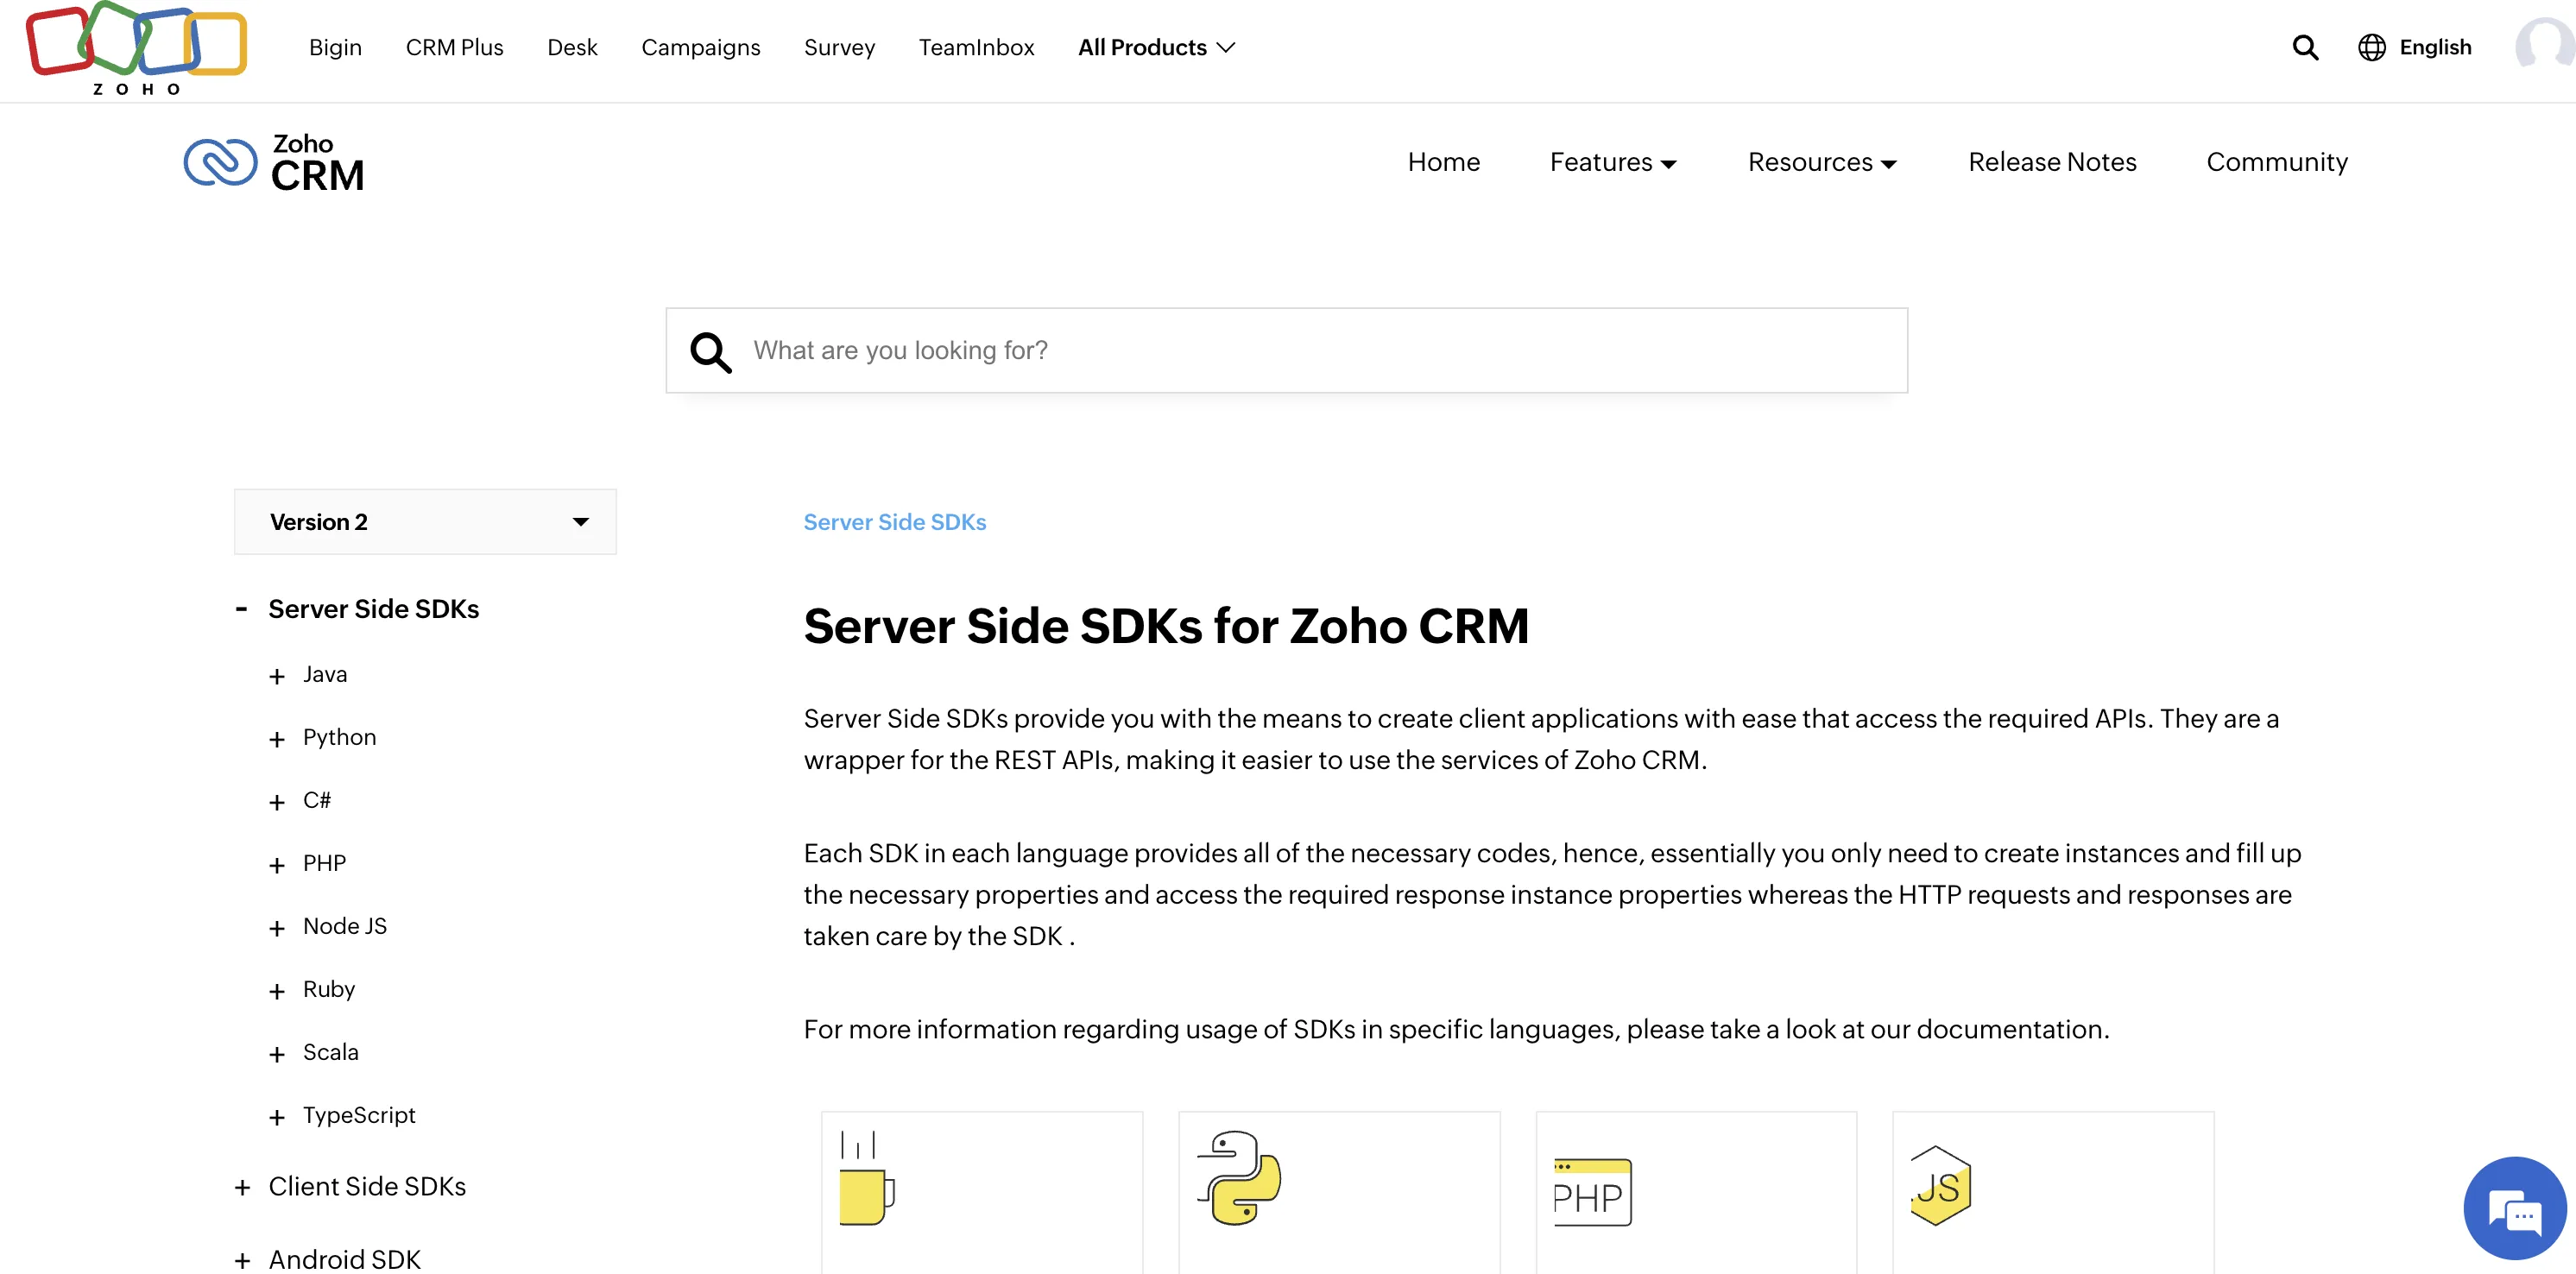The width and height of the screenshot is (2576, 1274).
Task: Expand the Ruby plus icon
Action: [277, 992]
